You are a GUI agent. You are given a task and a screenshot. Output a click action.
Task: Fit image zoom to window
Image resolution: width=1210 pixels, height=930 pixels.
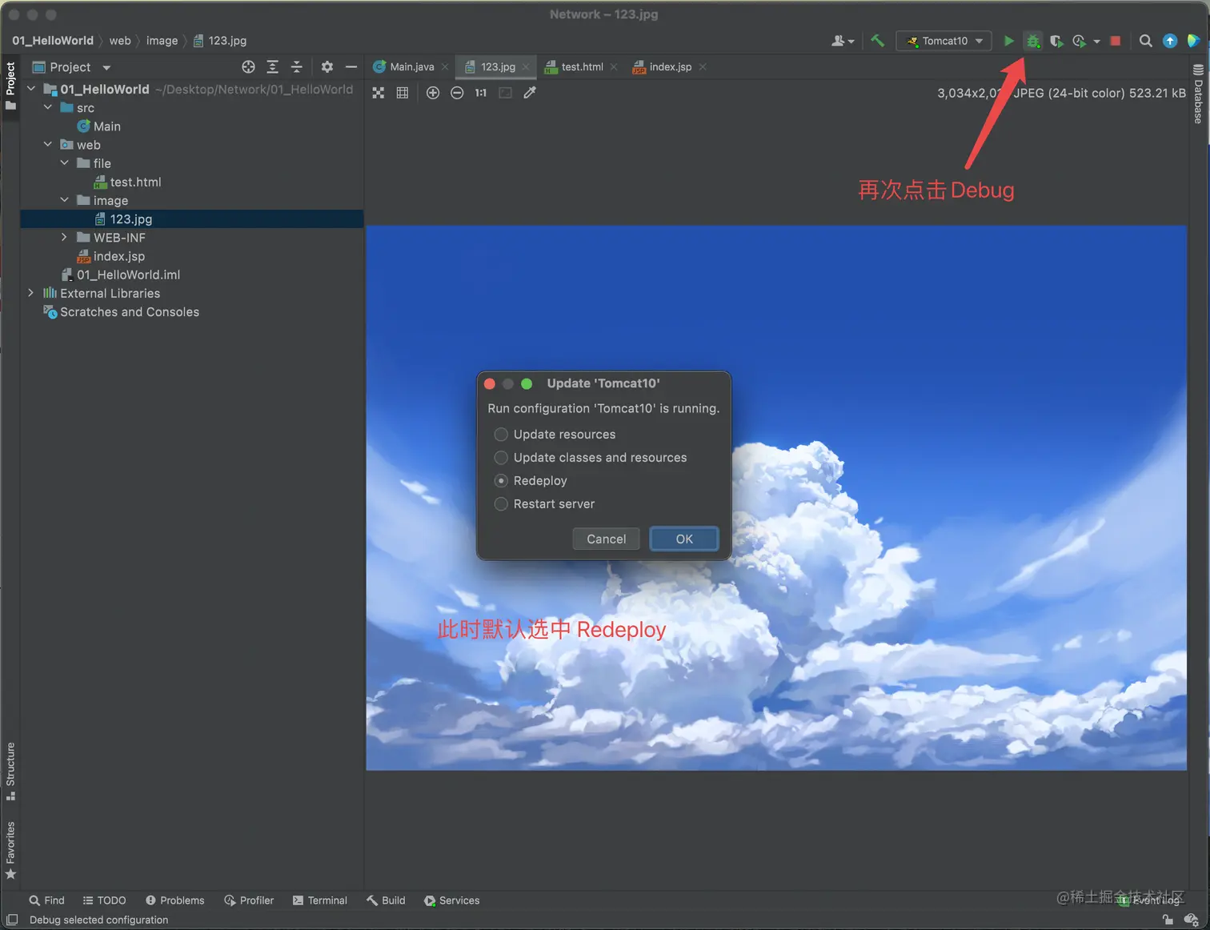[505, 93]
